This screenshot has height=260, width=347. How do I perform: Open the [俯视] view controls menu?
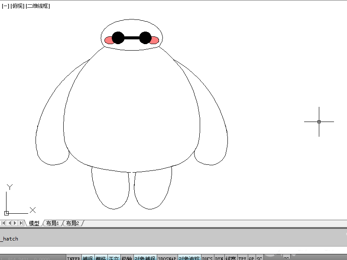point(17,6)
